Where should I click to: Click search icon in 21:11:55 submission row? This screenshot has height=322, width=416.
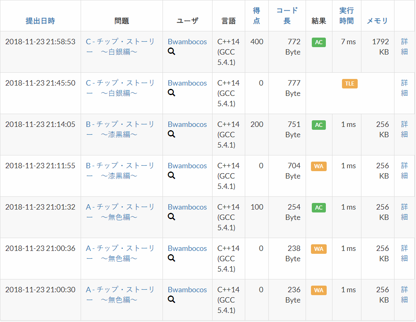pyautogui.click(x=171, y=176)
